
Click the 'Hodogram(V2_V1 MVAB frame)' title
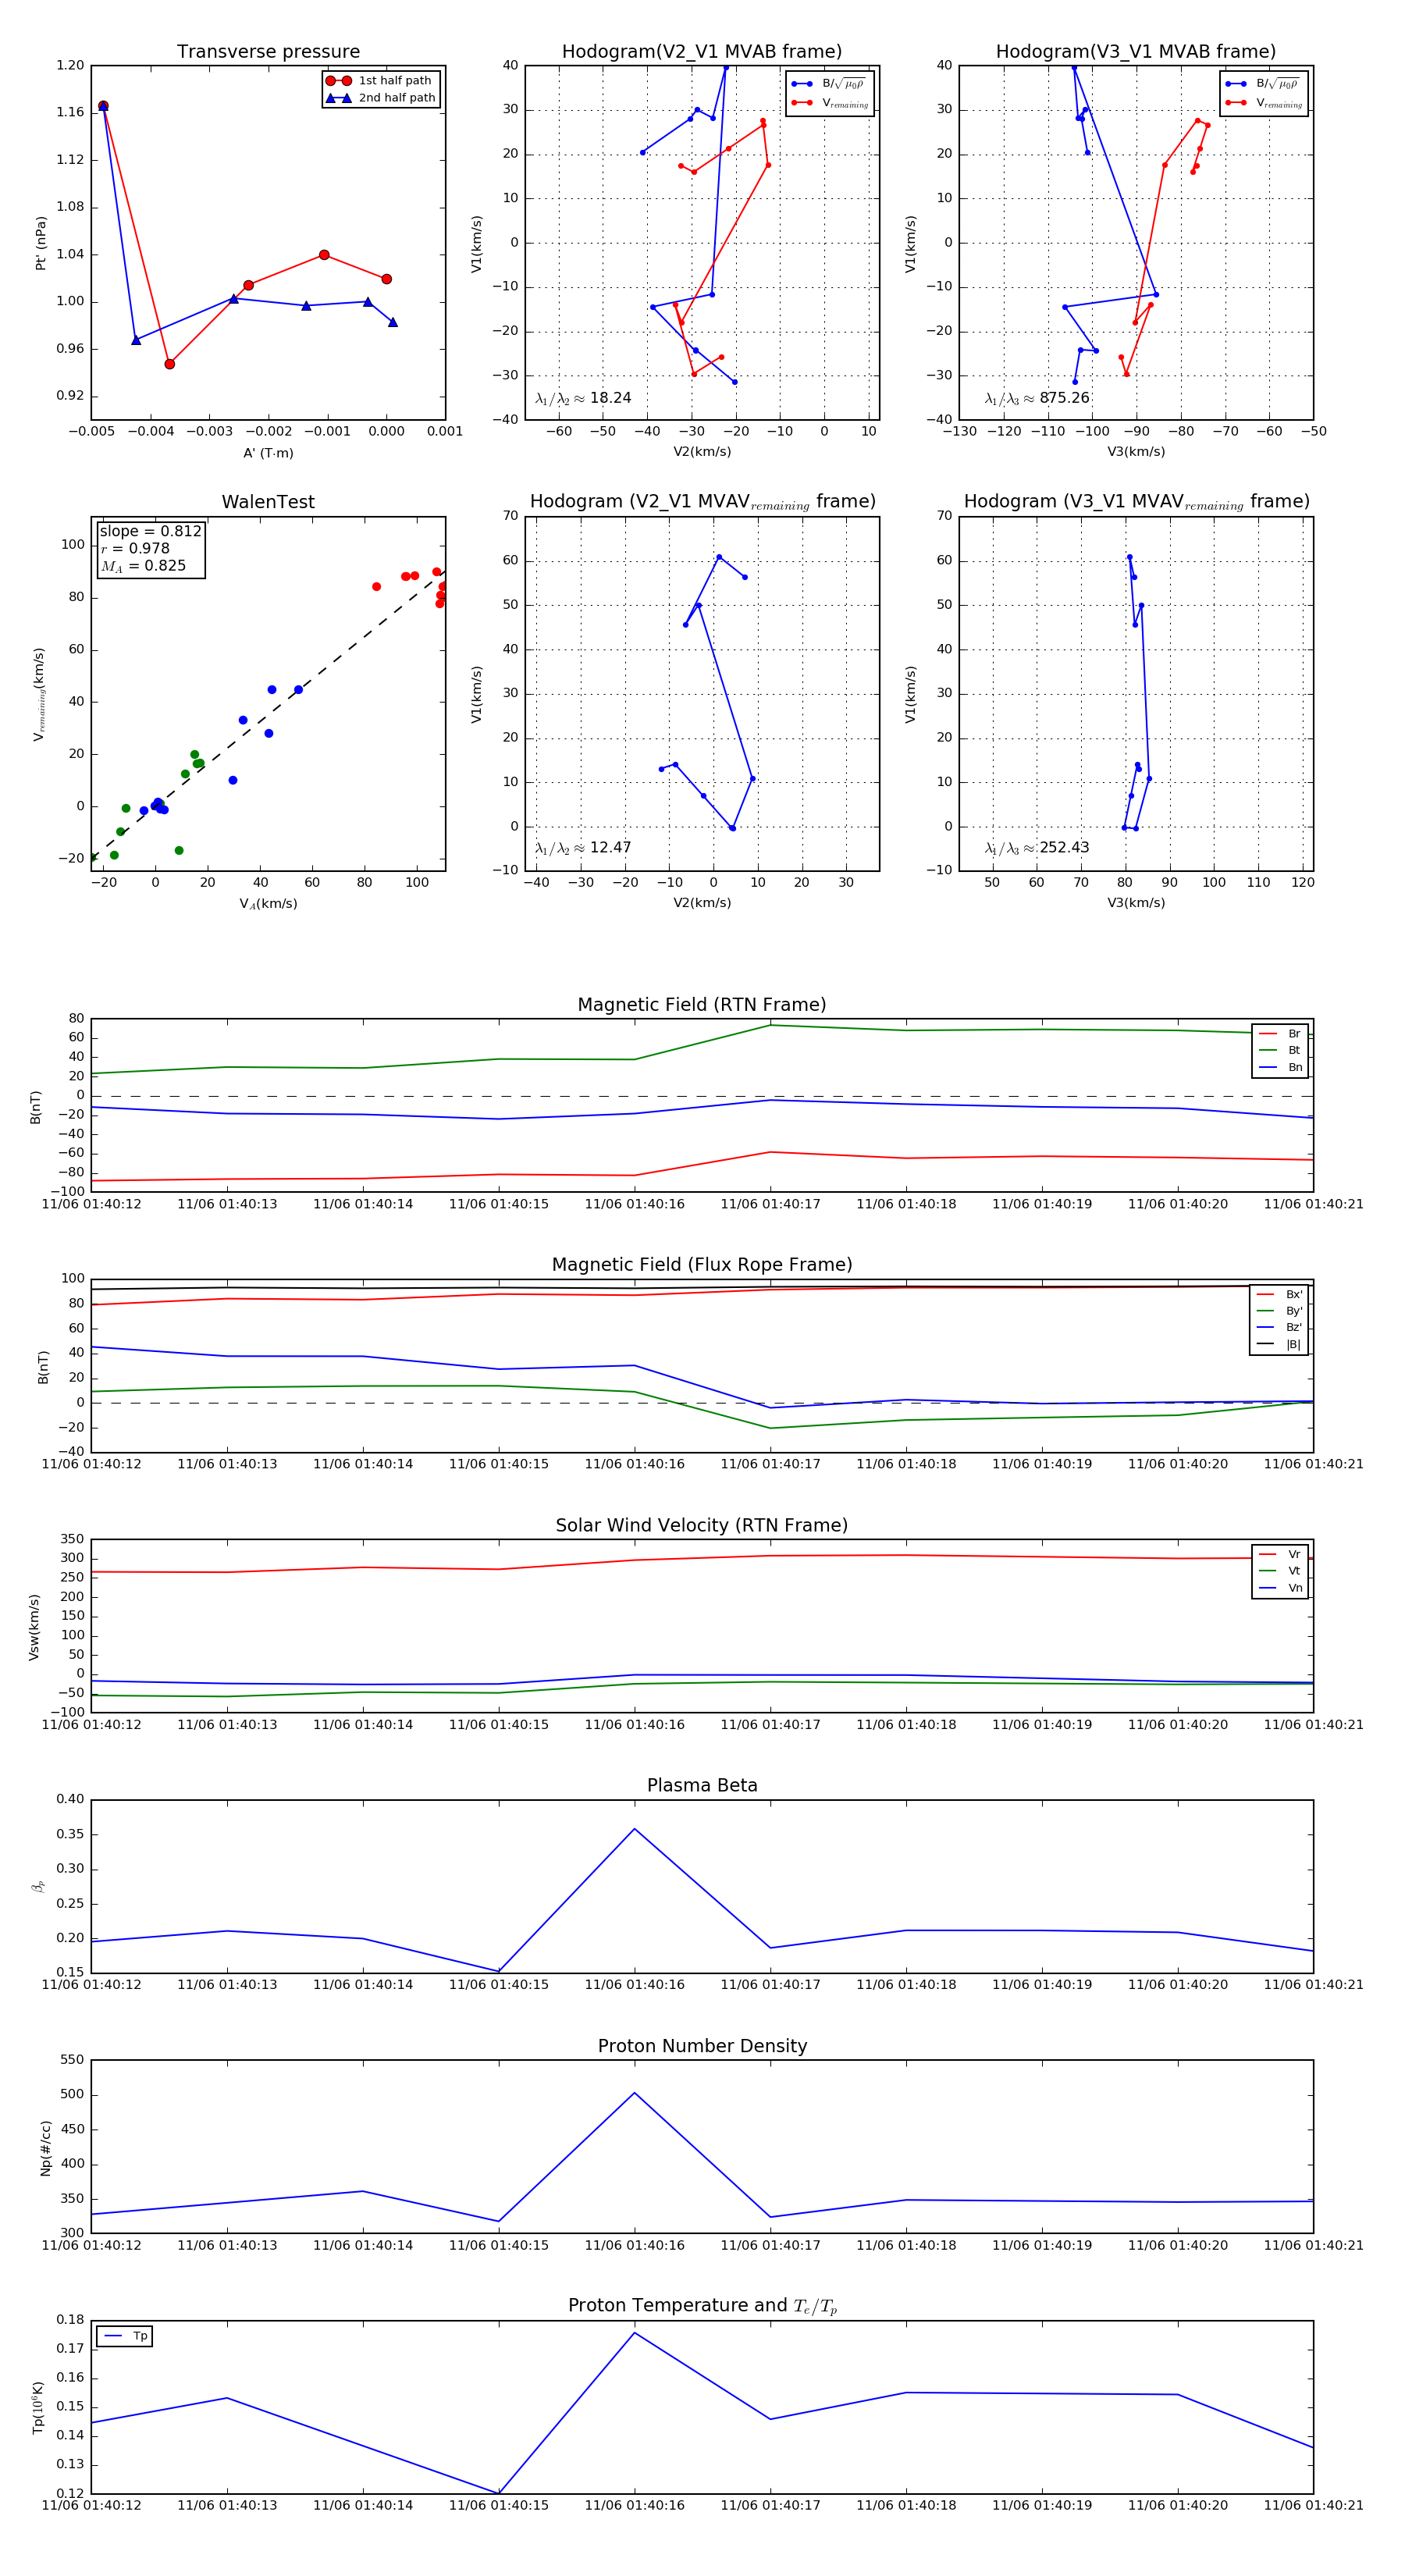pyautogui.click(x=702, y=52)
